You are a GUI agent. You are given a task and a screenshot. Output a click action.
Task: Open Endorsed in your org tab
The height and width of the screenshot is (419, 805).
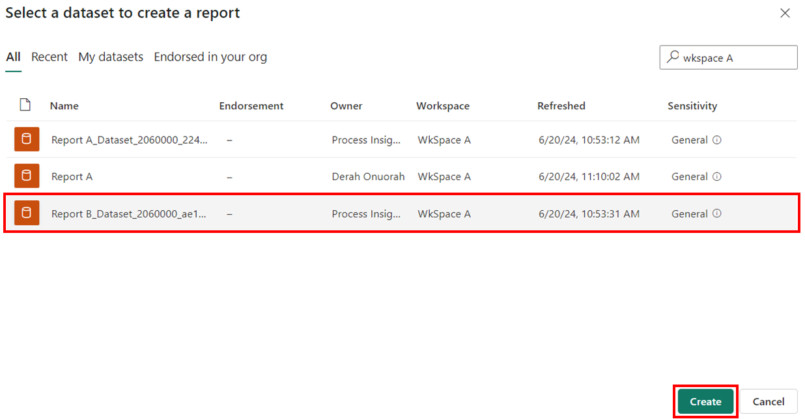[x=210, y=57]
